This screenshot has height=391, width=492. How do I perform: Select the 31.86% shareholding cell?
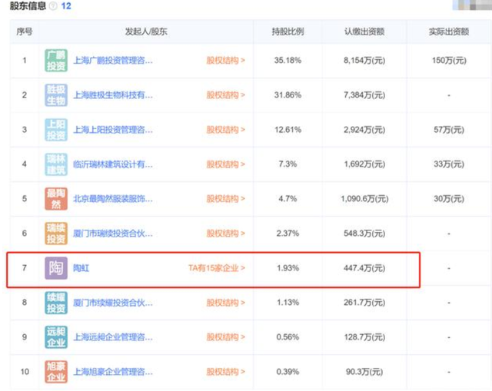[x=288, y=95]
